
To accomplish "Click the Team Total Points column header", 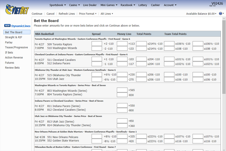I will pyautogui.click(x=175, y=34).
